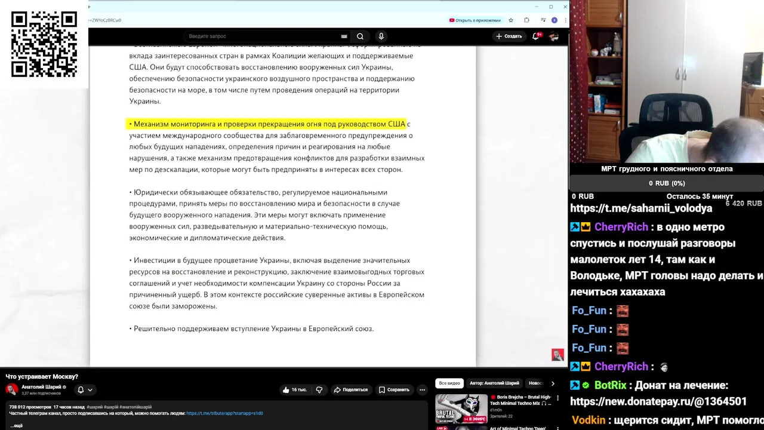Click paragraph 'Юридически обязывающее обязательство'
Image resolution: width=764 pixels, height=430 pixels.
pyautogui.click(x=264, y=215)
